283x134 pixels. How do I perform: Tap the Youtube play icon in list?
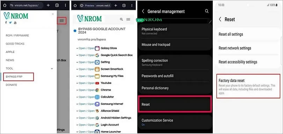coord(97,83)
